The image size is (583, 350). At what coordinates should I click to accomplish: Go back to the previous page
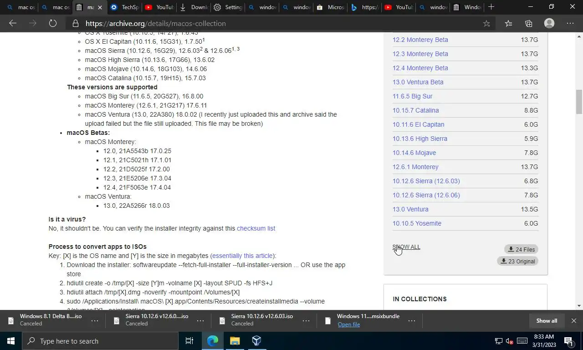(x=13, y=23)
